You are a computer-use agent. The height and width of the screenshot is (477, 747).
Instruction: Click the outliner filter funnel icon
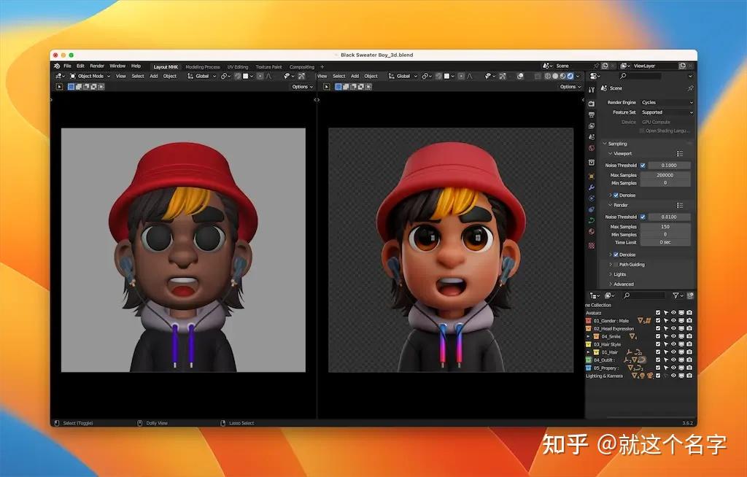point(676,296)
